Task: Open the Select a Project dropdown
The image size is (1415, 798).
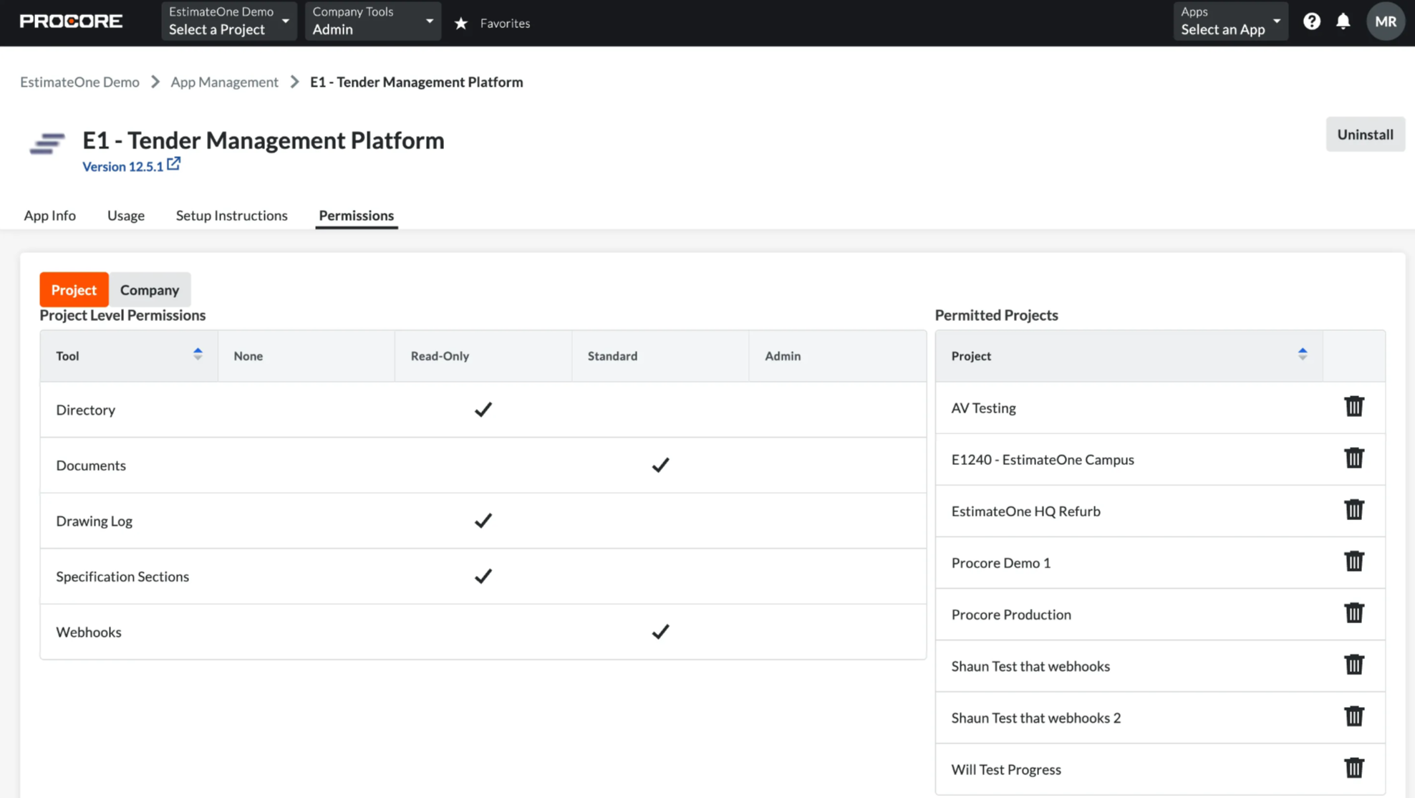Action: click(x=228, y=21)
